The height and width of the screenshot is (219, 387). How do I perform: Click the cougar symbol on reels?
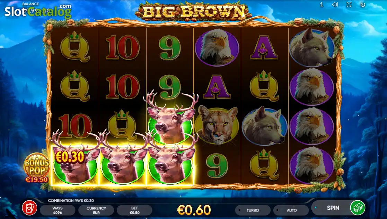click(x=217, y=125)
